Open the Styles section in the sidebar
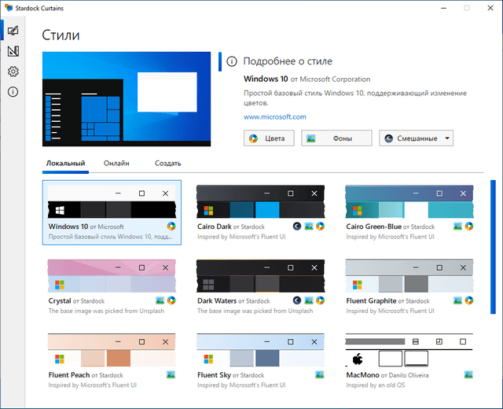 [13, 31]
